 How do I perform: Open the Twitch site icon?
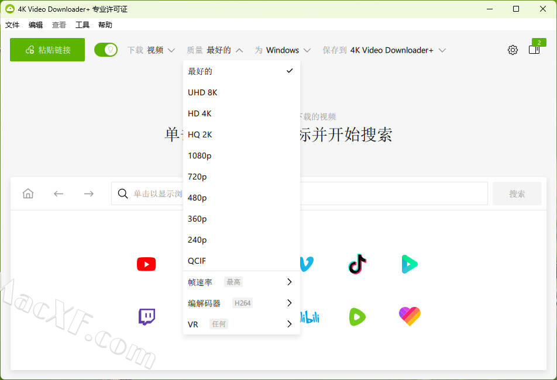[x=147, y=317]
